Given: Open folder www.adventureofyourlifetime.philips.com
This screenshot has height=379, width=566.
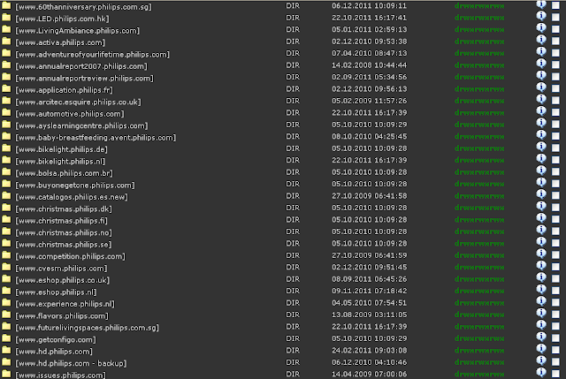Looking at the screenshot, I should pyautogui.click(x=92, y=55).
